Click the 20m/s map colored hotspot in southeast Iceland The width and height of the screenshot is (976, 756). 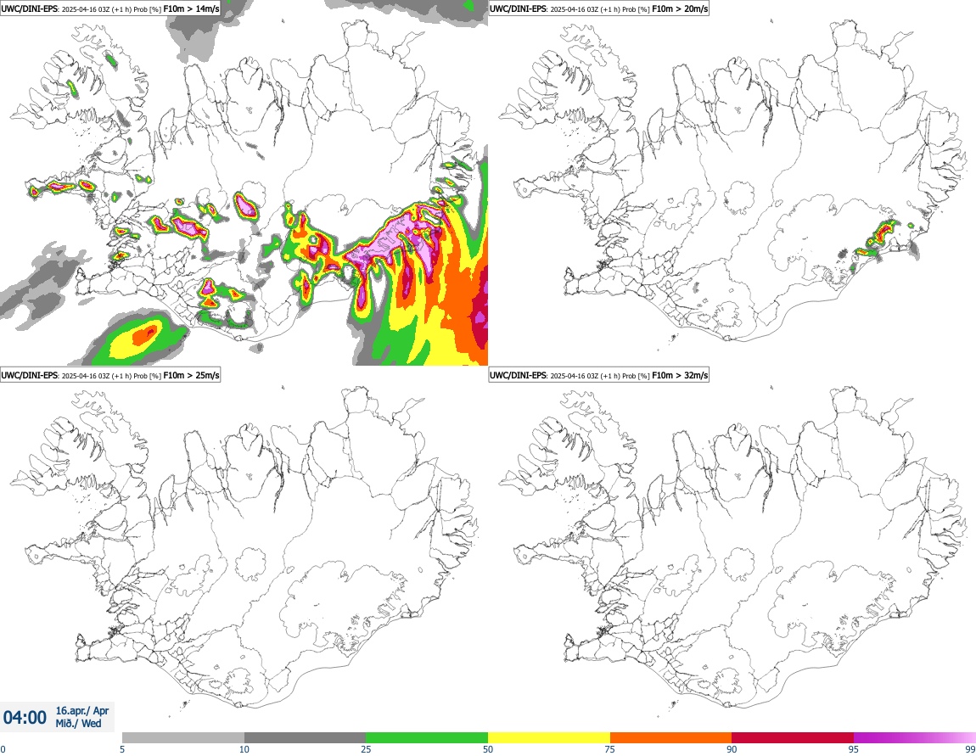883,233
